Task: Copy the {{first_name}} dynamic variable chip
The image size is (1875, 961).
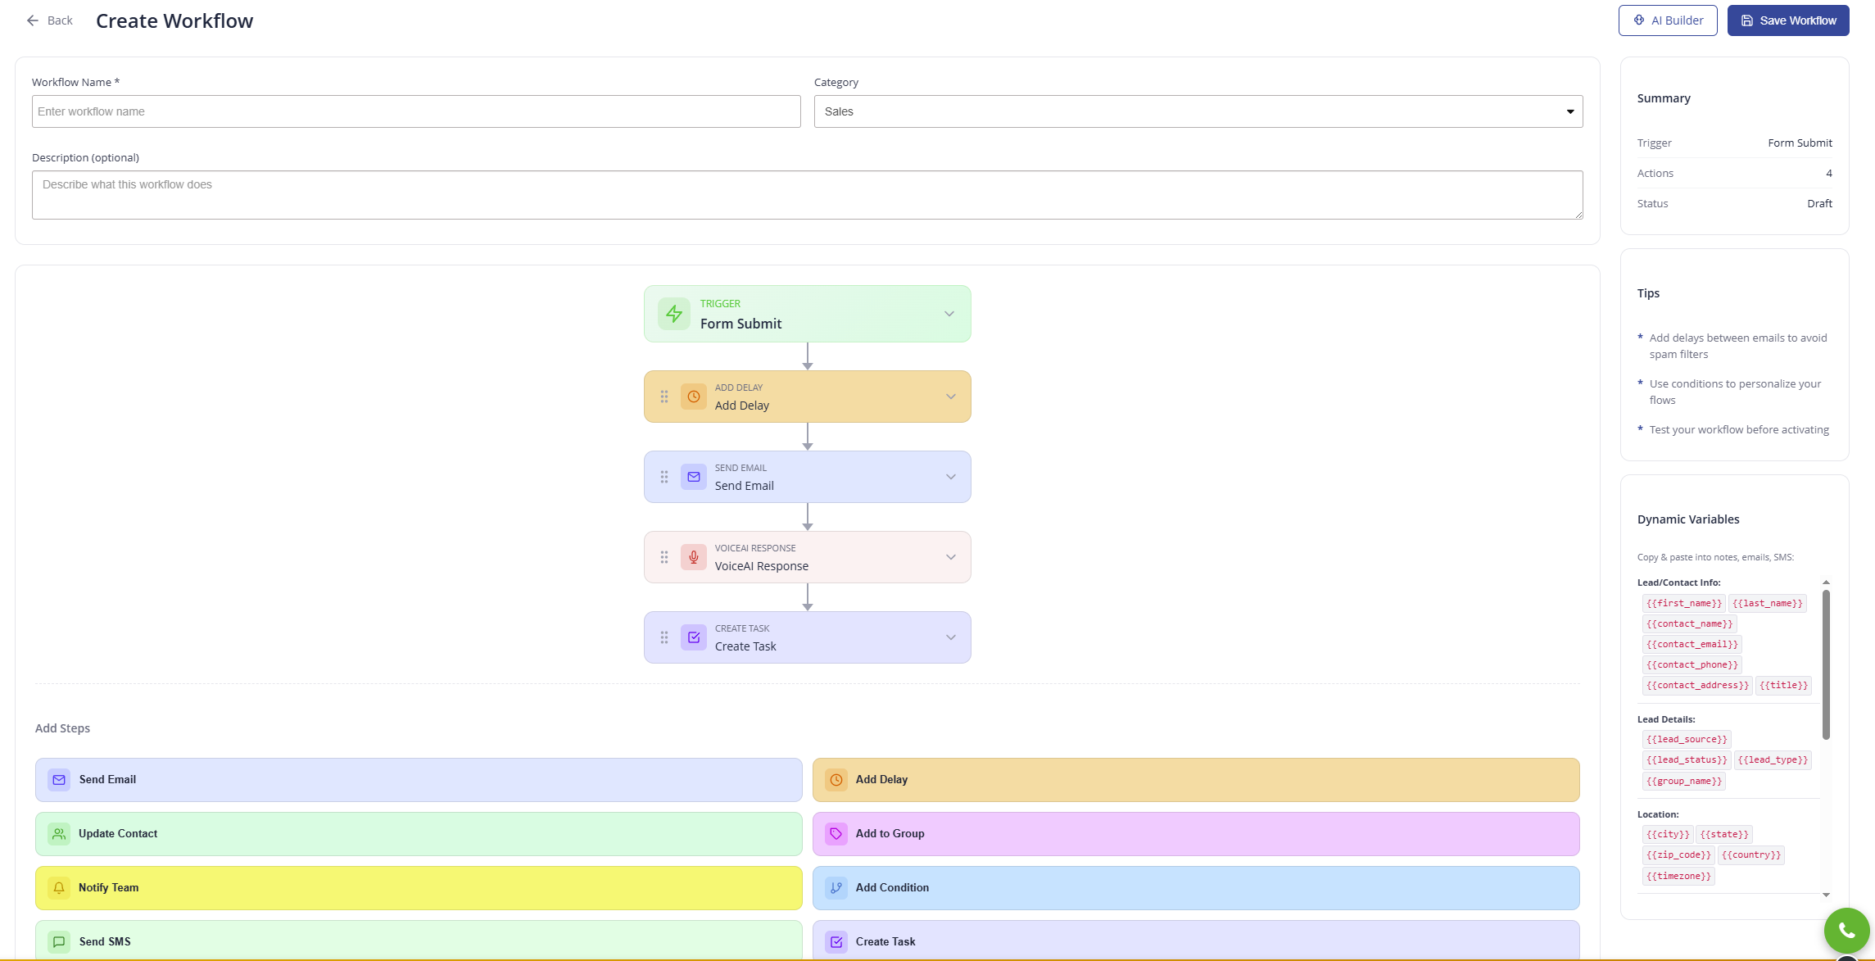Action: [1685, 603]
